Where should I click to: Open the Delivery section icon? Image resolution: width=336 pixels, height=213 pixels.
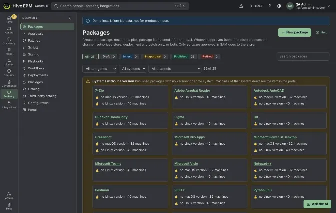tap(9, 94)
